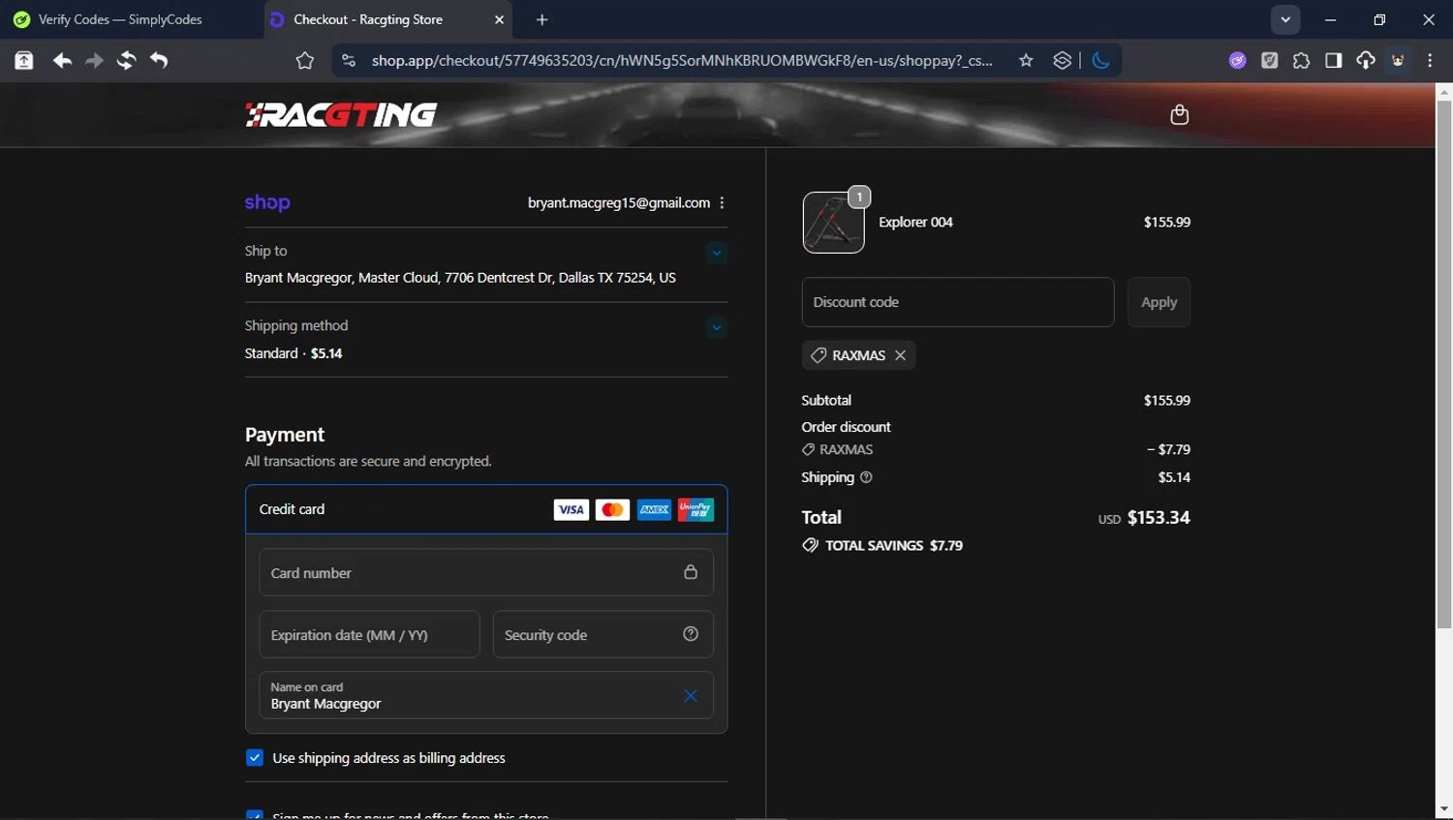Open the browser profile avatar

point(1398,61)
